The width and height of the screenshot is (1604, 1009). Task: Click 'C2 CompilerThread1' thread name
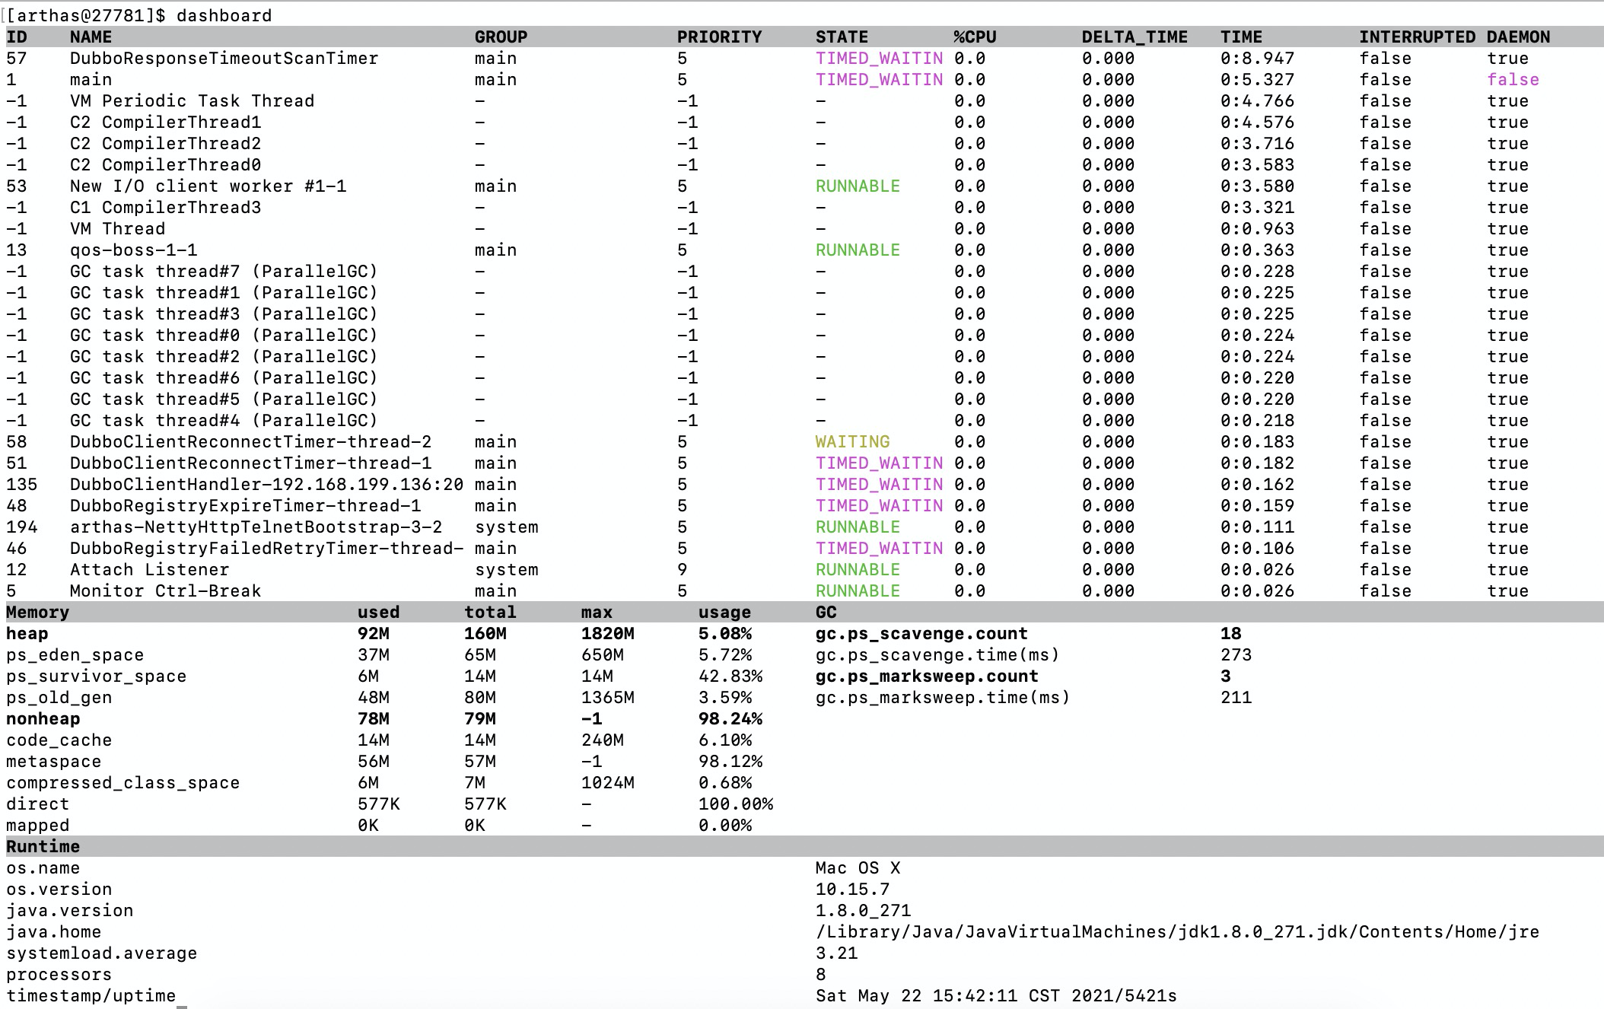(165, 122)
